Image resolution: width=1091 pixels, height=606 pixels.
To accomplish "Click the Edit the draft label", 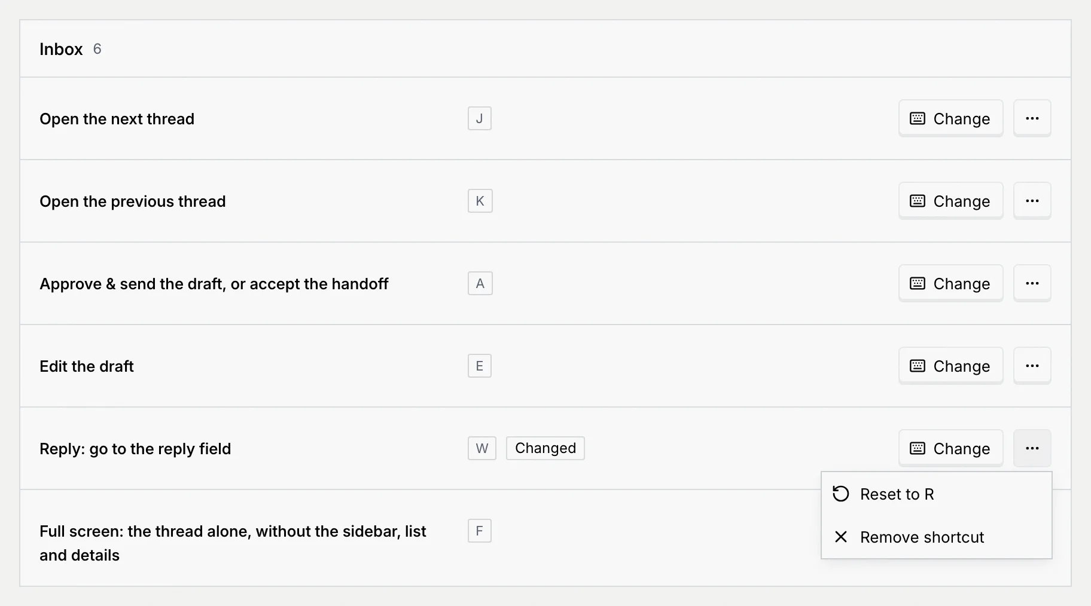I will click(87, 366).
